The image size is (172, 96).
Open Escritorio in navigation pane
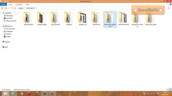pyautogui.click(x=9, y=18)
